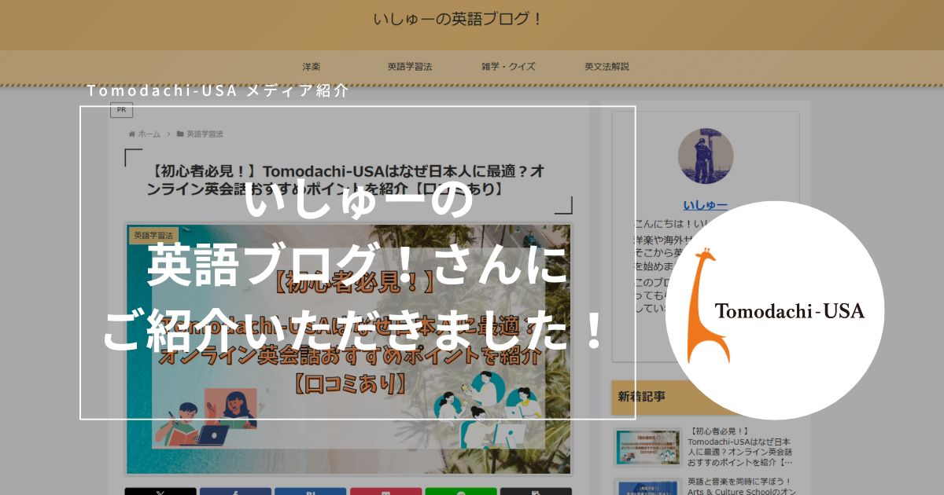Viewport: 944px width, 495px height.
Task: Bookmark the article with Hatena B!
Action: point(310,491)
